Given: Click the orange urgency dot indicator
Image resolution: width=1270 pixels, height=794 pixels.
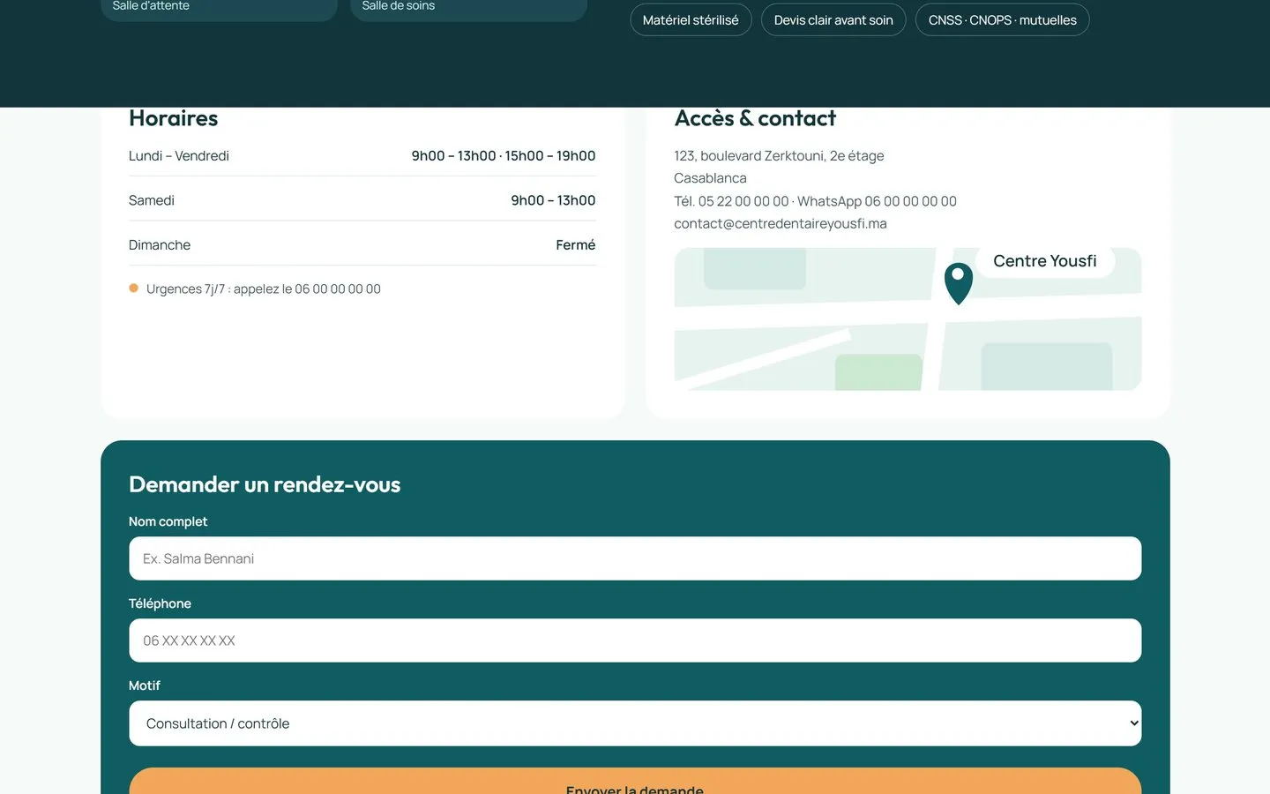Looking at the screenshot, I should point(133,288).
